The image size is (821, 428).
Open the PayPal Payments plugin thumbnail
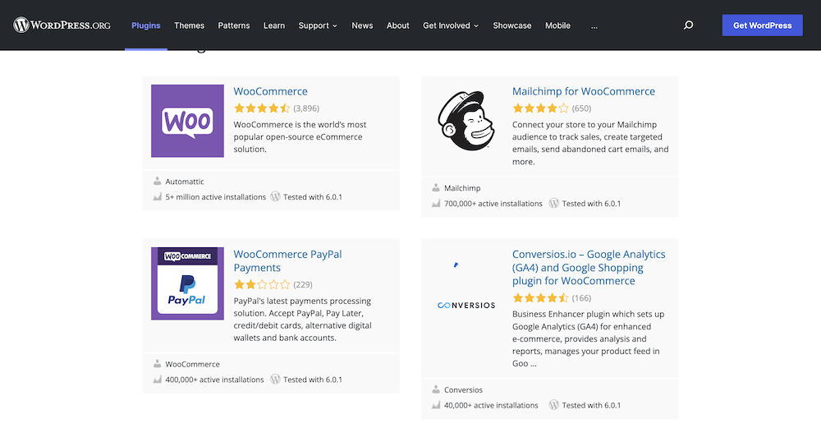pyautogui.click(x=187, y=283)
